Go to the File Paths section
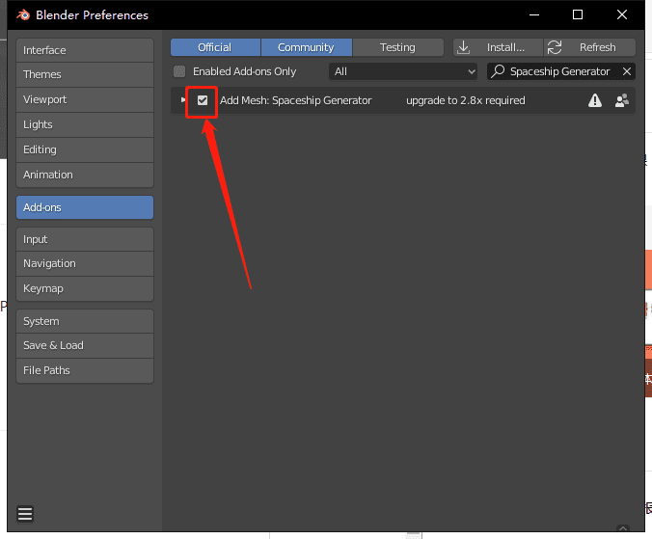652x539 pixels. 85,370
